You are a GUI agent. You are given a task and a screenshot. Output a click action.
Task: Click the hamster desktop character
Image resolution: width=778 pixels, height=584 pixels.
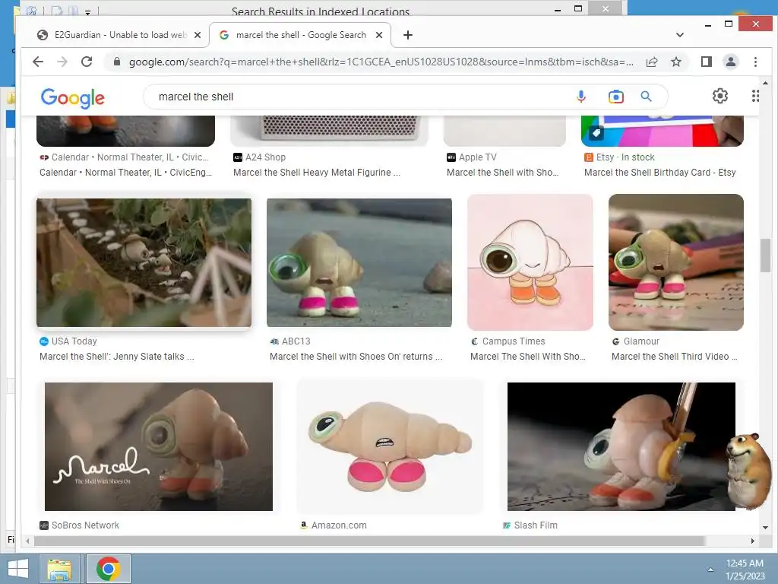coord(748,470)
